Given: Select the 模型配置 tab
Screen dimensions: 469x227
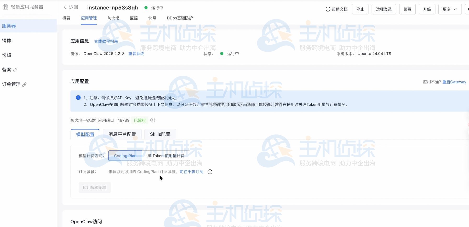Looking at the screenshot, I should 85,134.
